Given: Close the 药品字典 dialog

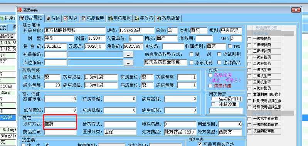Looking at the screenshot, I should 296,10.
